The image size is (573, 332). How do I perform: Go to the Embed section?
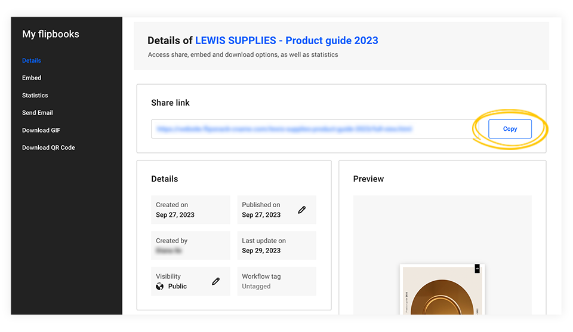tap(32, 78)
